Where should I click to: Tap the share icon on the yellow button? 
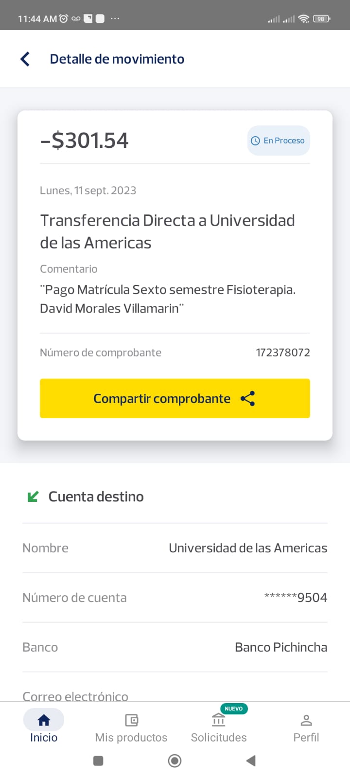(x=248, y=399)
